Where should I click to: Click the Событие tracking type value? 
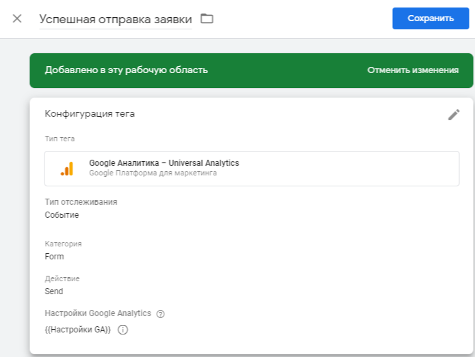pyautogui.click(x=62, y=215)
